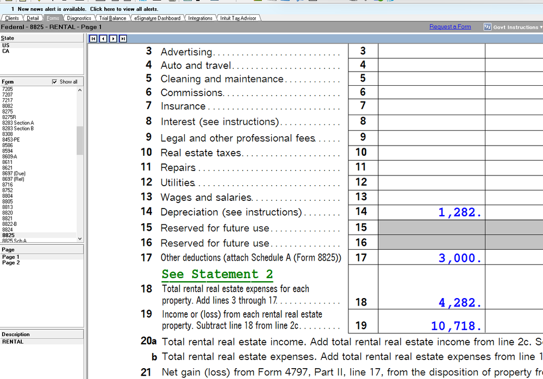
Task: Jump to first page using first-page arrow
Action: 93,39
